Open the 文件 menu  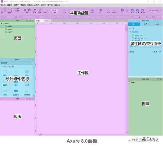tap(3, 5)
